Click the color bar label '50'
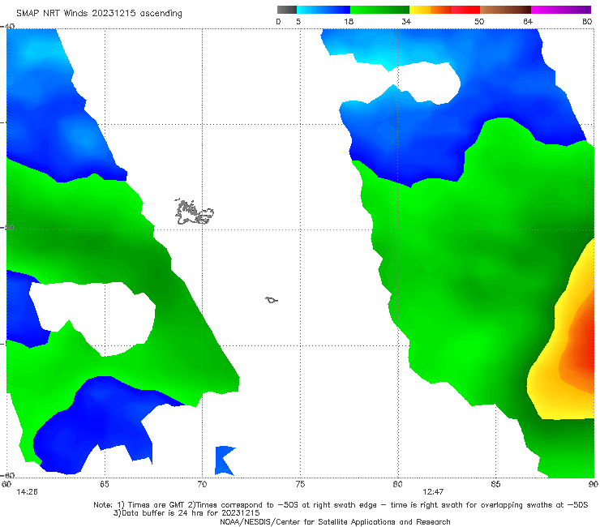 pyautogui.click(x=479, y=21)
